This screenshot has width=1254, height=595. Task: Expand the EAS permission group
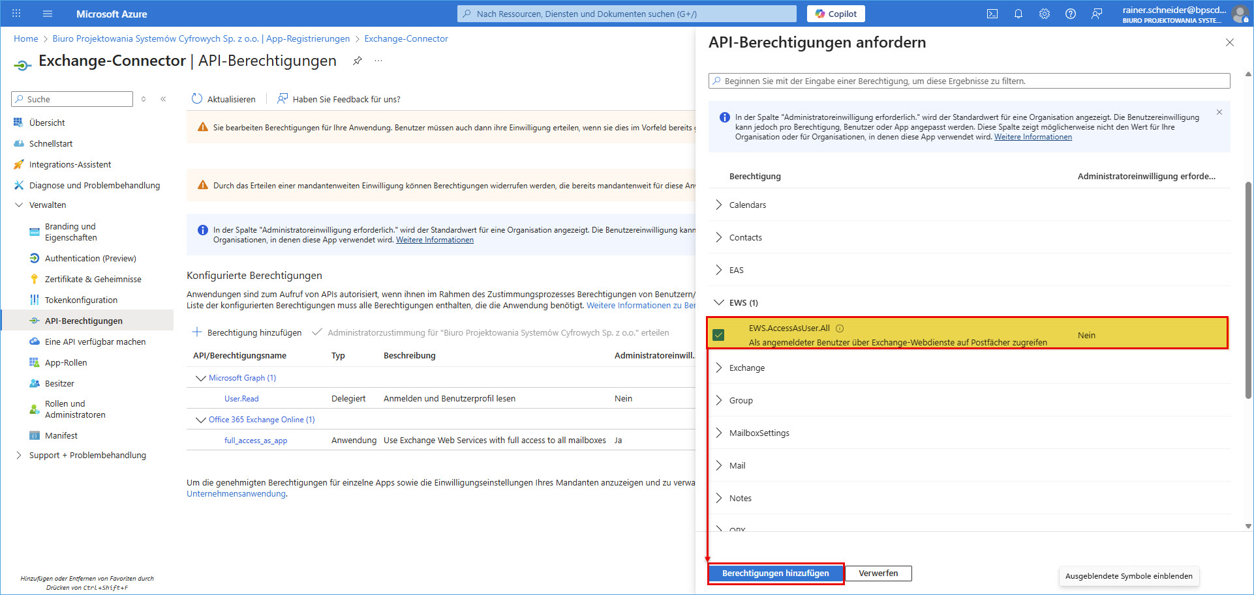click(x=719, y=270)
